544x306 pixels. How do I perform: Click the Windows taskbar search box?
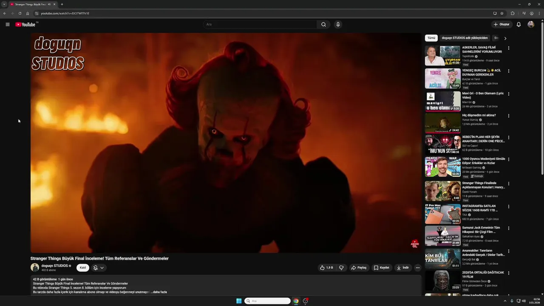coord(267,301)
